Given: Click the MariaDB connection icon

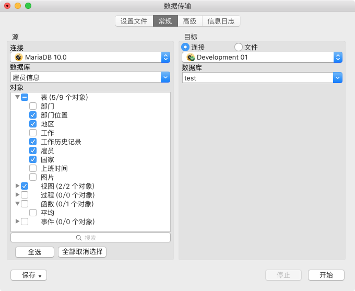Looking at the screenshot, I should 19,57.
